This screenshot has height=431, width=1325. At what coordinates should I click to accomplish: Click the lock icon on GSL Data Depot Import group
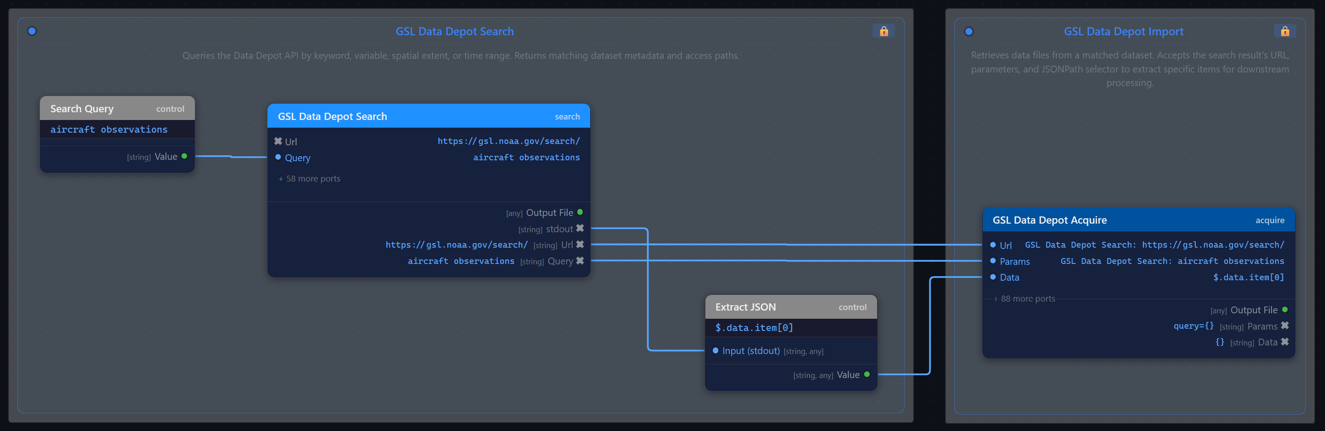click(x=1284, y=31)
